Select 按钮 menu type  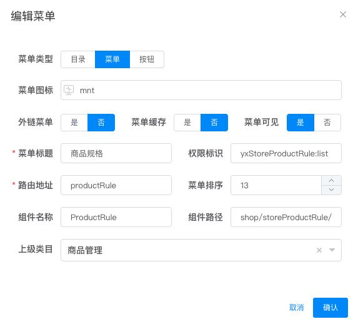tap(147, 59)
